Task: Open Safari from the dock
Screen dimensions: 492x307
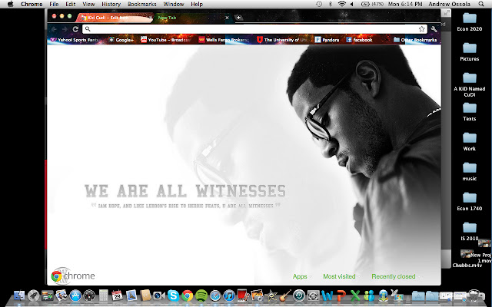Action: (215, 295)
